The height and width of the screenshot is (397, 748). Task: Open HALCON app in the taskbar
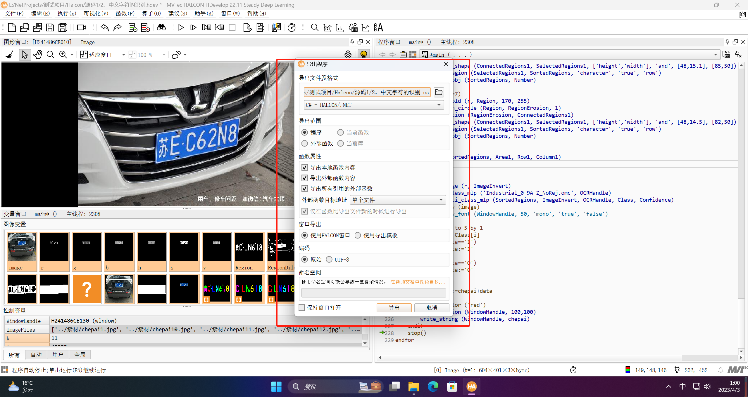coord(471,386)
